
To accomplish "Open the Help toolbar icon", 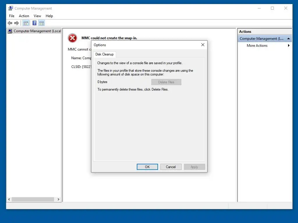I will click(x=34, y=23).
